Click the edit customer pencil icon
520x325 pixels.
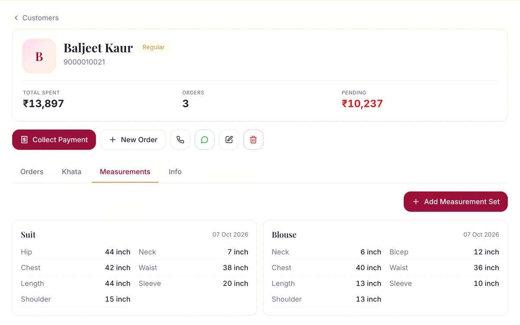(x=229, y=140)
